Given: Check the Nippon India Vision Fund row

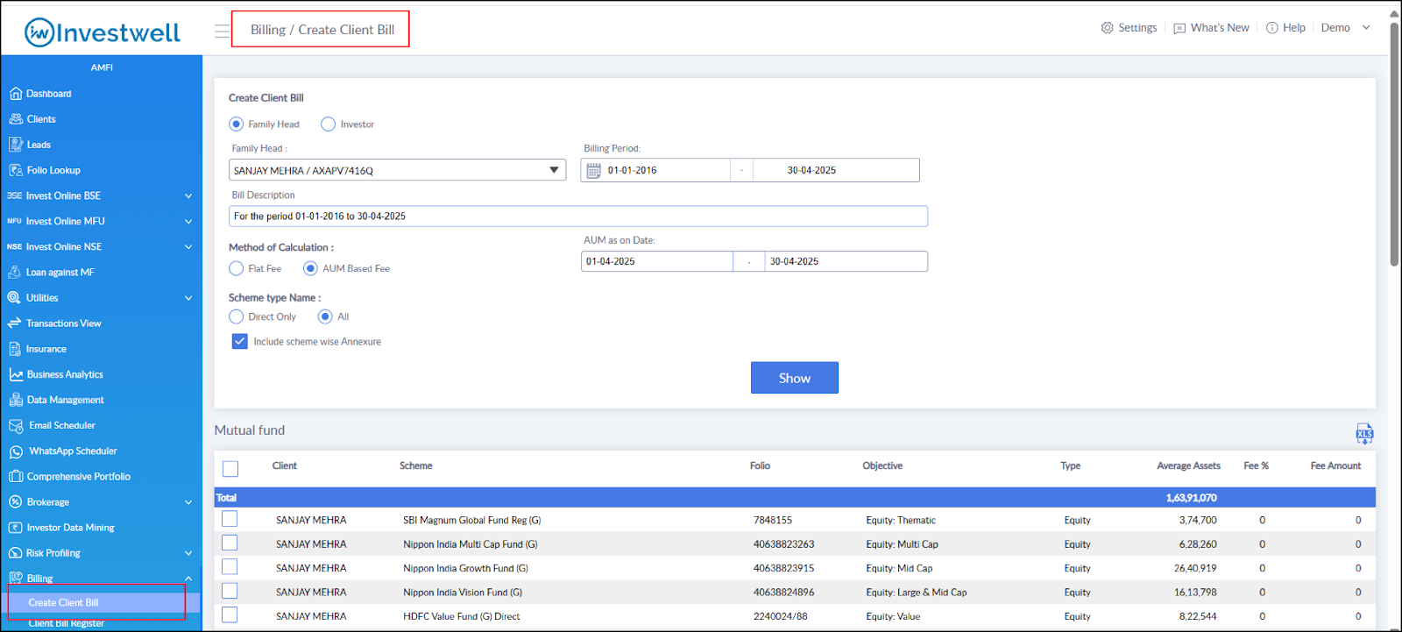Looking at the screenshot, I should (x=230, y=591).
